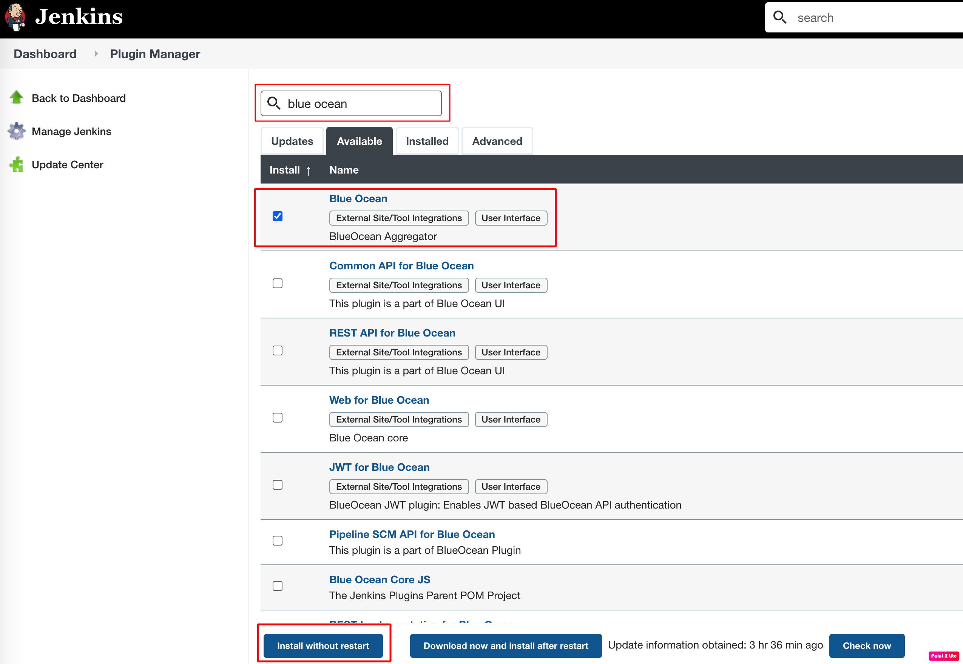The width and height of the screenshot is (963, 664).
Task: Click User Interface tag under Common API
Action: click(511, 285)
